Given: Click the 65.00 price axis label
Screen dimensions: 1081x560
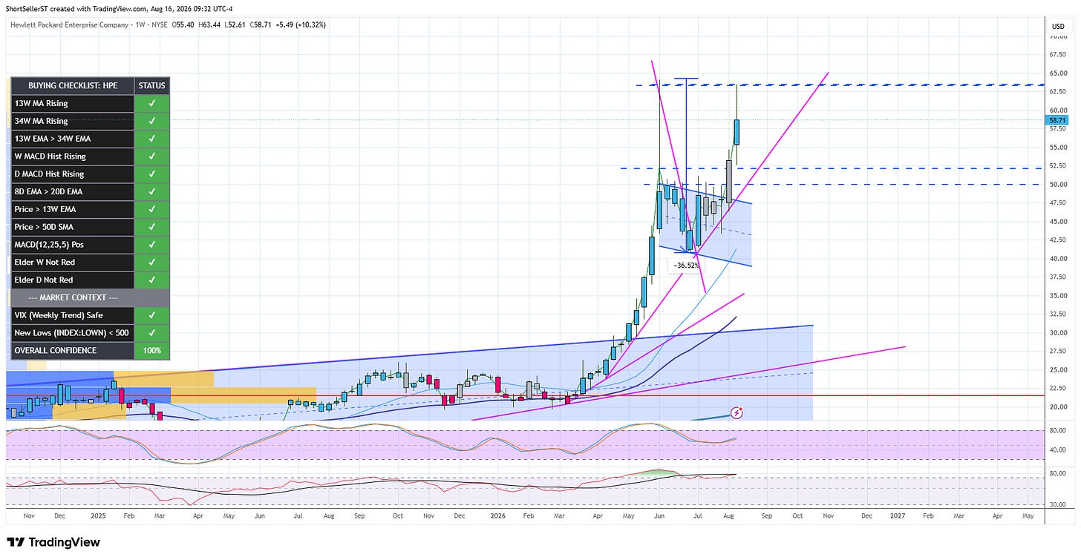Looking at the screenshot, I should click(1058, 73).
